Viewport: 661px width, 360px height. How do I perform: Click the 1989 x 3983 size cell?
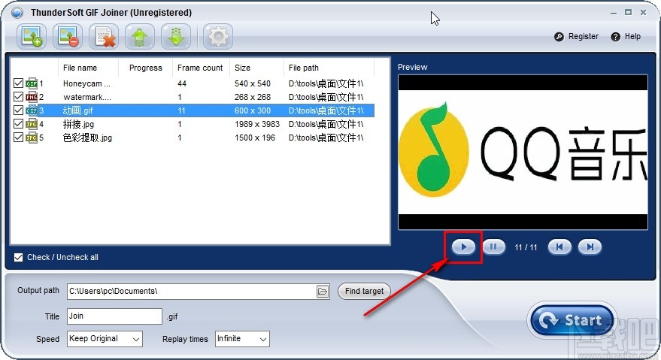point(257,124)
